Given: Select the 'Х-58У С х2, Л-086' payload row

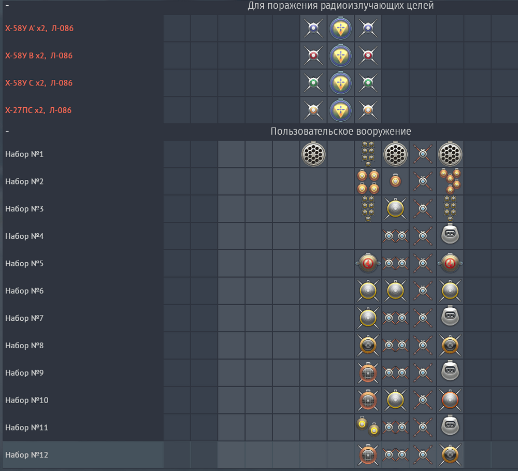Looking at the screenshot, I should coord(261,82).
